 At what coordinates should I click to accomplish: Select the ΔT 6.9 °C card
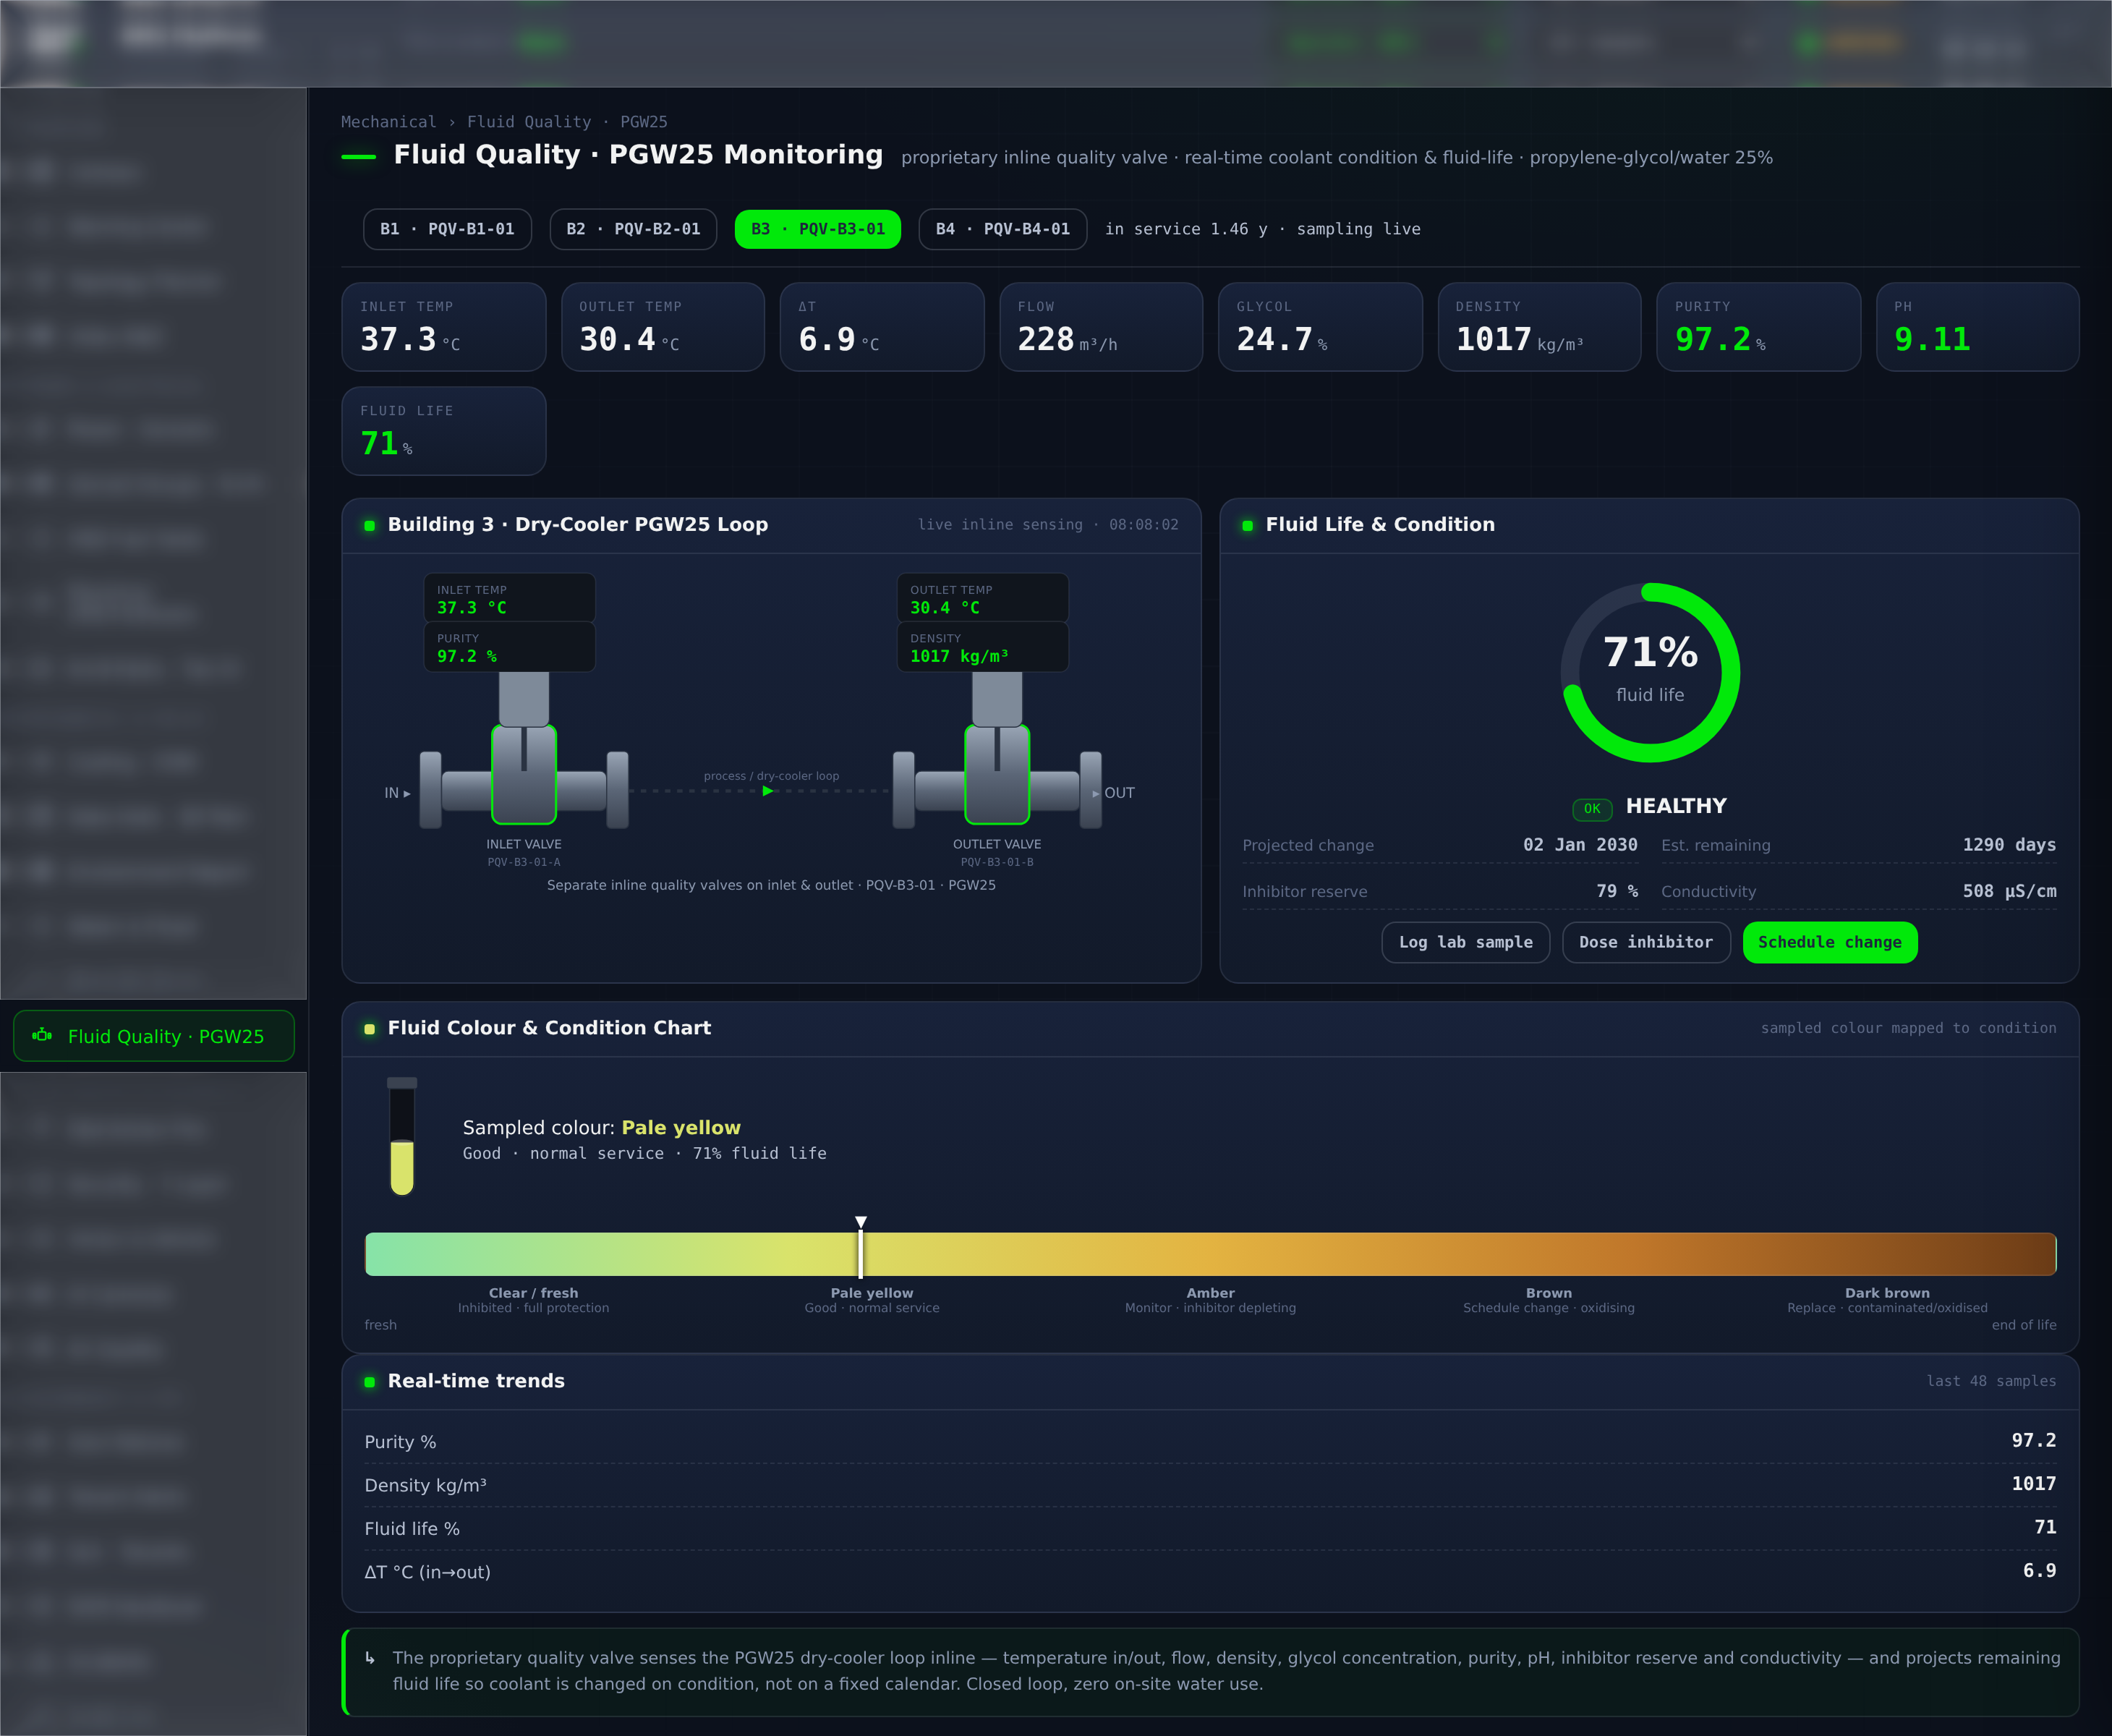coord(882,327)
